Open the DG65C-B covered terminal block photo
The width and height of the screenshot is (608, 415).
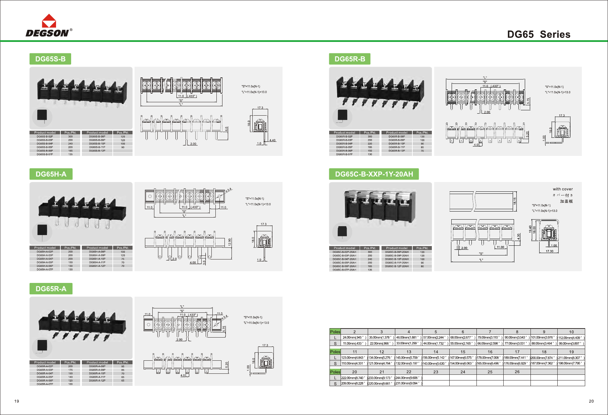tap(381, 208)
